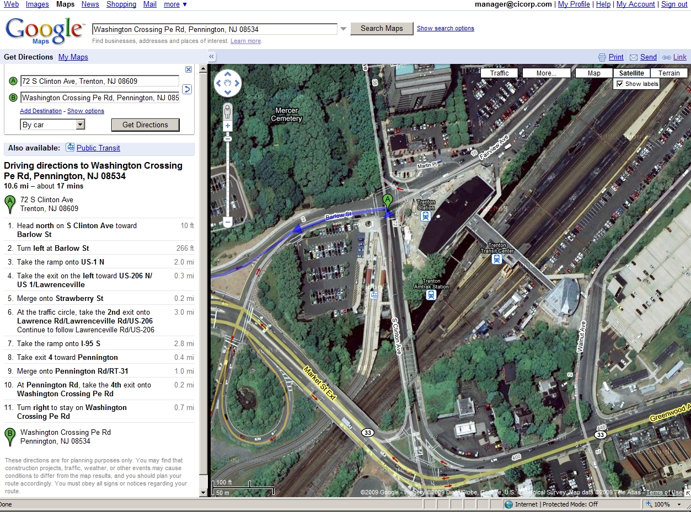This screenshot has width=691, height=512.
Task: Click the Learn more link
Action: (x=245, y=41)
